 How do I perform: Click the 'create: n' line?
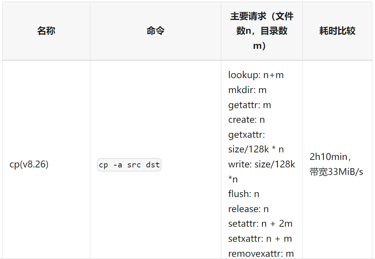pyautogui.click(x=246, y=120)
